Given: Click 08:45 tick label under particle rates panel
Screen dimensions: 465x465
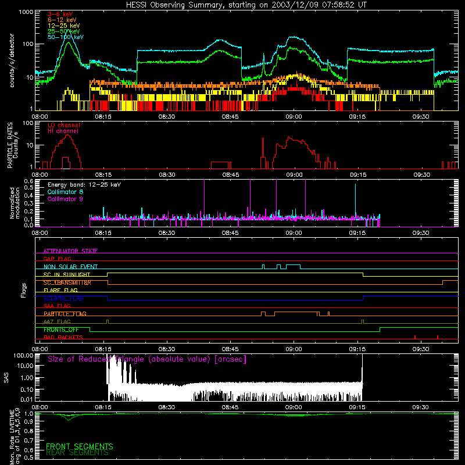Looking at the screenshot, I should 231,175.
